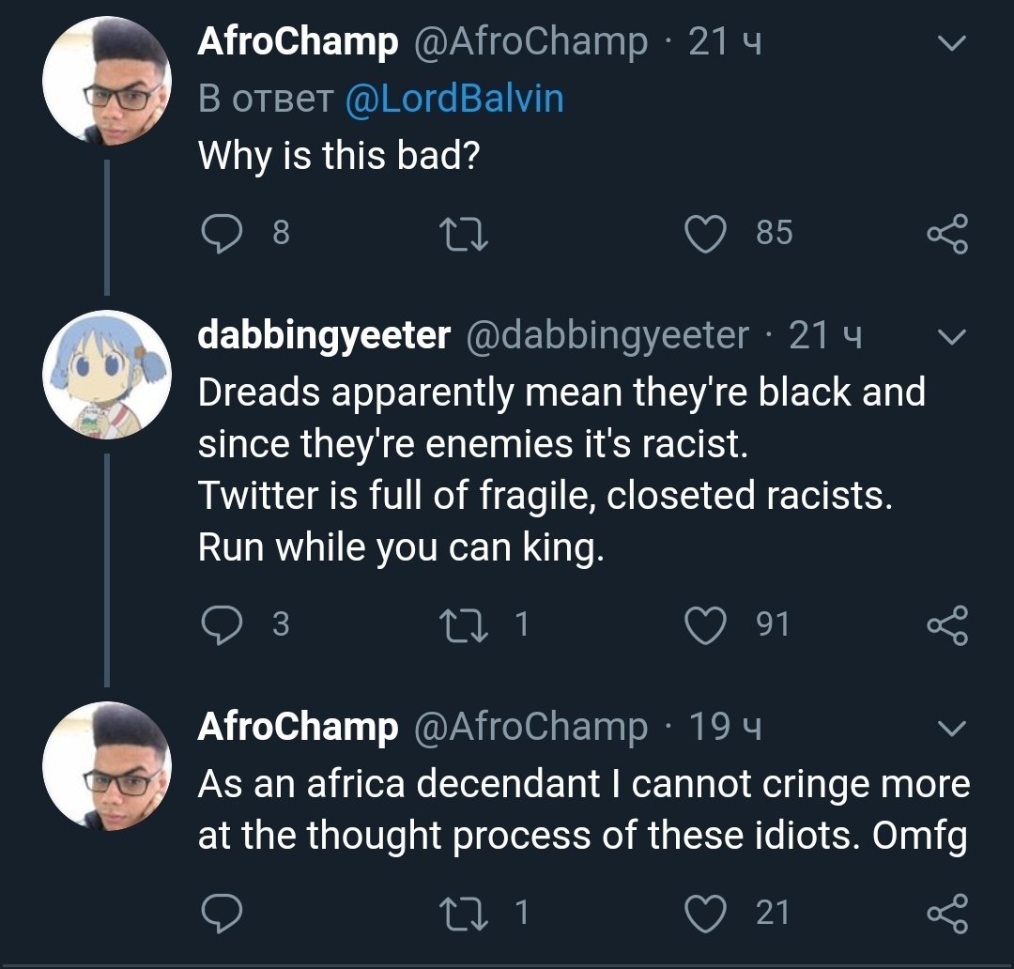Click the AfroChamp name on the last tweet
This screenshot has width=1014, height=969.
(298, 727)
